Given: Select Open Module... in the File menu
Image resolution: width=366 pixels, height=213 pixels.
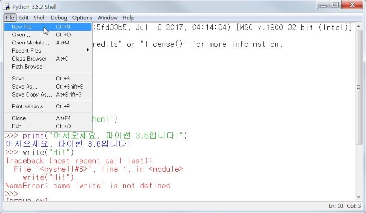Looking at the screenshot, I should [x=48, y=43].
